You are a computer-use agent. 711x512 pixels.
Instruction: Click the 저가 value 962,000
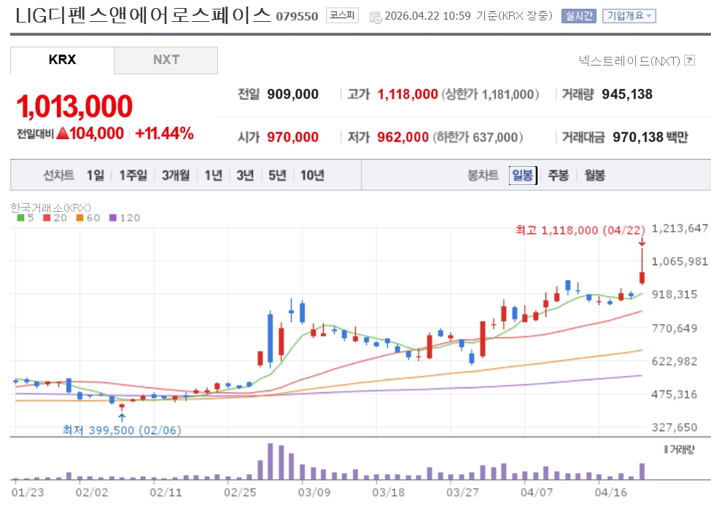click(x=403, y=137)
